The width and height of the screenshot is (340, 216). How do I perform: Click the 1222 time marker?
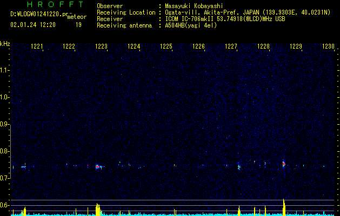click(69, 46)
